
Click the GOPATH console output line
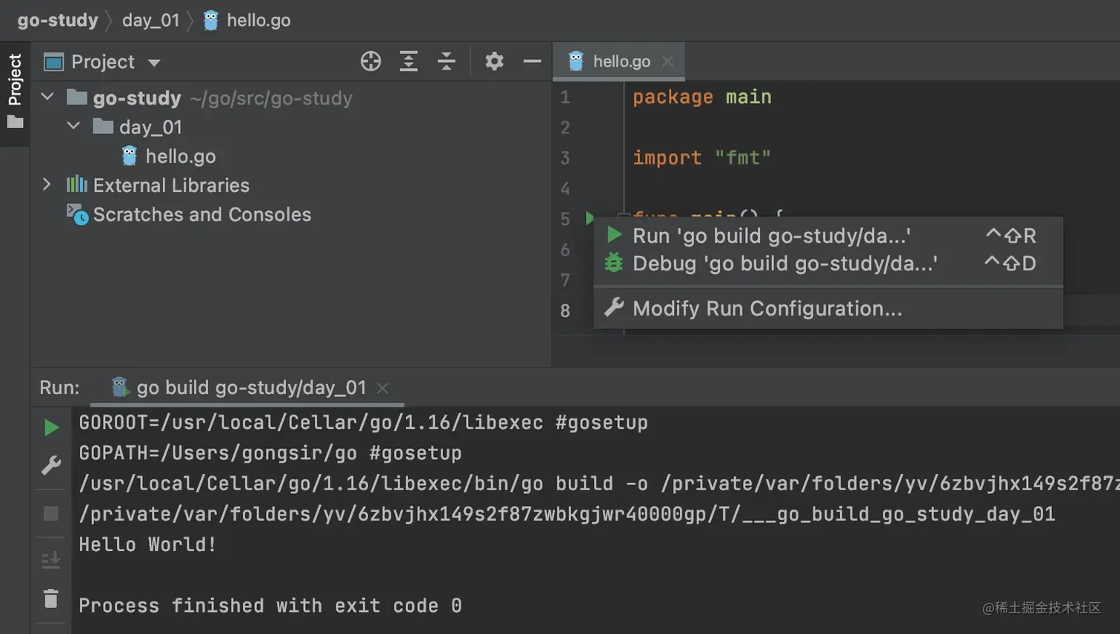click(270, 453)
